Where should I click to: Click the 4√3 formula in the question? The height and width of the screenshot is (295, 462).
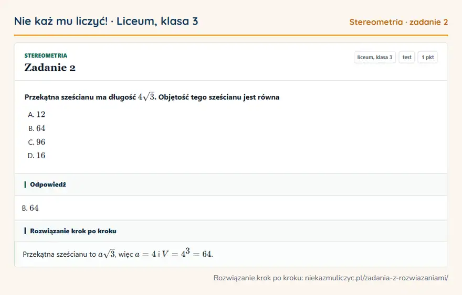[x=146, y=96]
